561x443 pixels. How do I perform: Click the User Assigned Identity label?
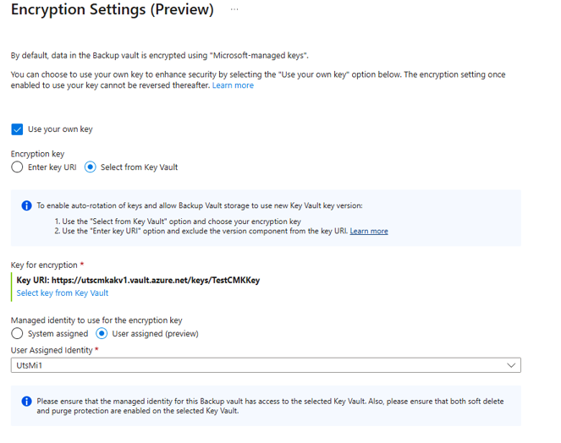[x=52, y=350]
